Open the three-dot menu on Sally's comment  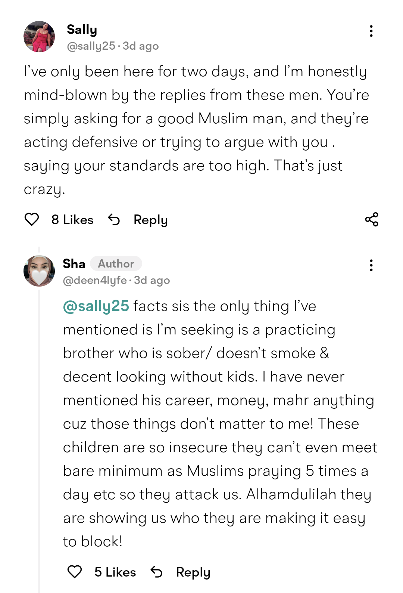click(371, 31)
